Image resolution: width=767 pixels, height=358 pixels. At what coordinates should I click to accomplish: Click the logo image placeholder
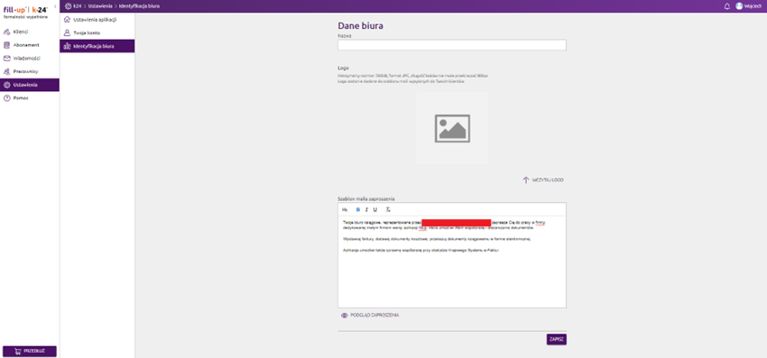click(x=452, y=128)
